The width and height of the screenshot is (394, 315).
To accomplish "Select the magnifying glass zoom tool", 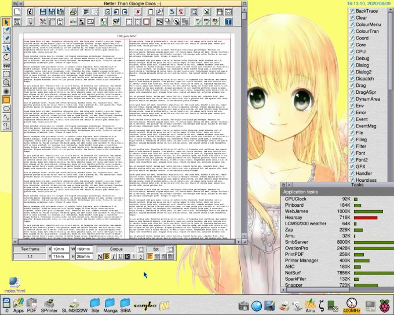I will point(6,83).
